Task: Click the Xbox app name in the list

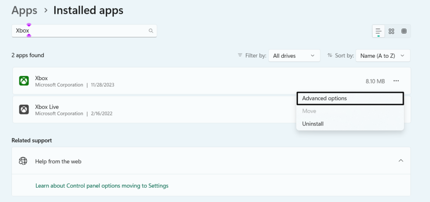Action: pyautogui.click(x=42, y=78)
